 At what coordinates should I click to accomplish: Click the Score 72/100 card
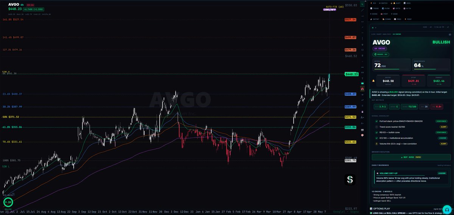click(x=391, y=65)
